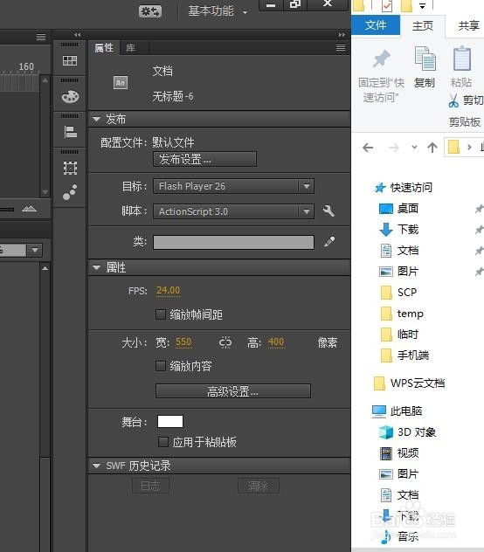
Task: Collapse the 属性 section
Action: coord(96,267)
